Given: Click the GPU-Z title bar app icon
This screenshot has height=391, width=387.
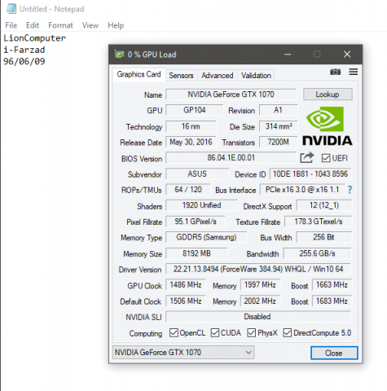Looking at the screenshot, I should point(119,55).
